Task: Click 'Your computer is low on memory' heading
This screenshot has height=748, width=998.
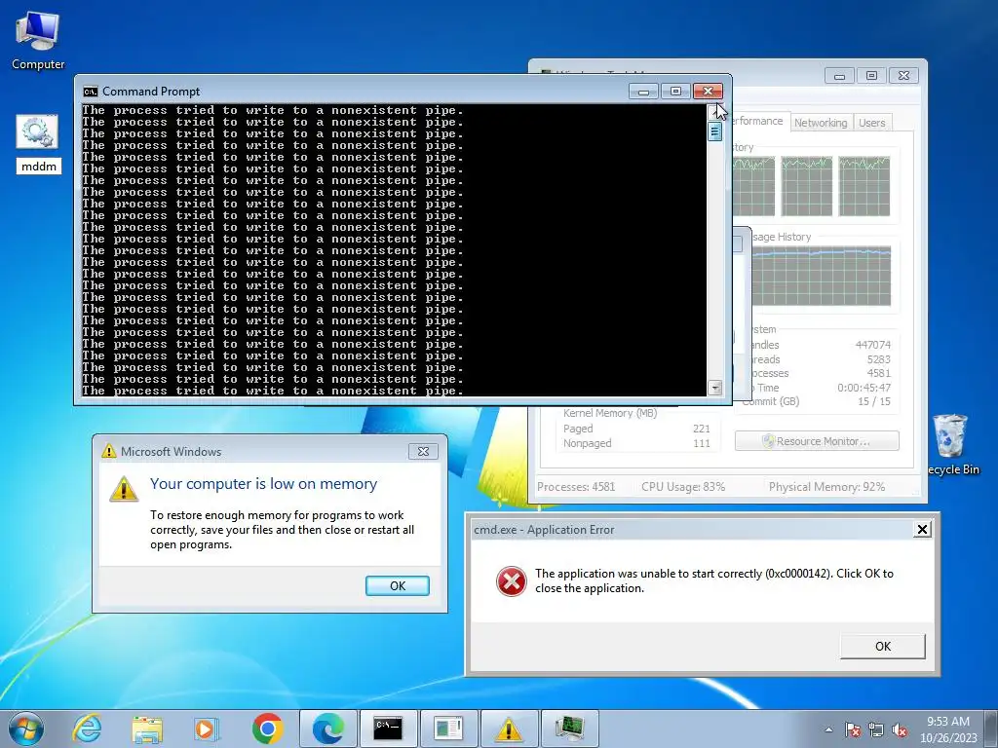Action: coord(263,484)
